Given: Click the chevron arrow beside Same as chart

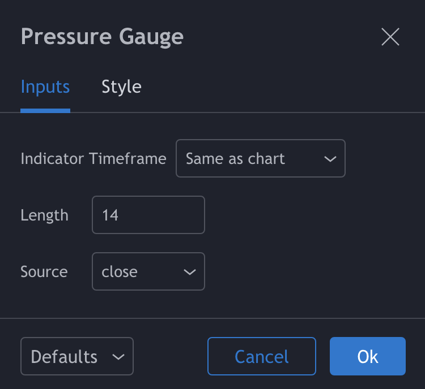Looking at the screenshot, I should pyautogui.click(x=330, y=159).
